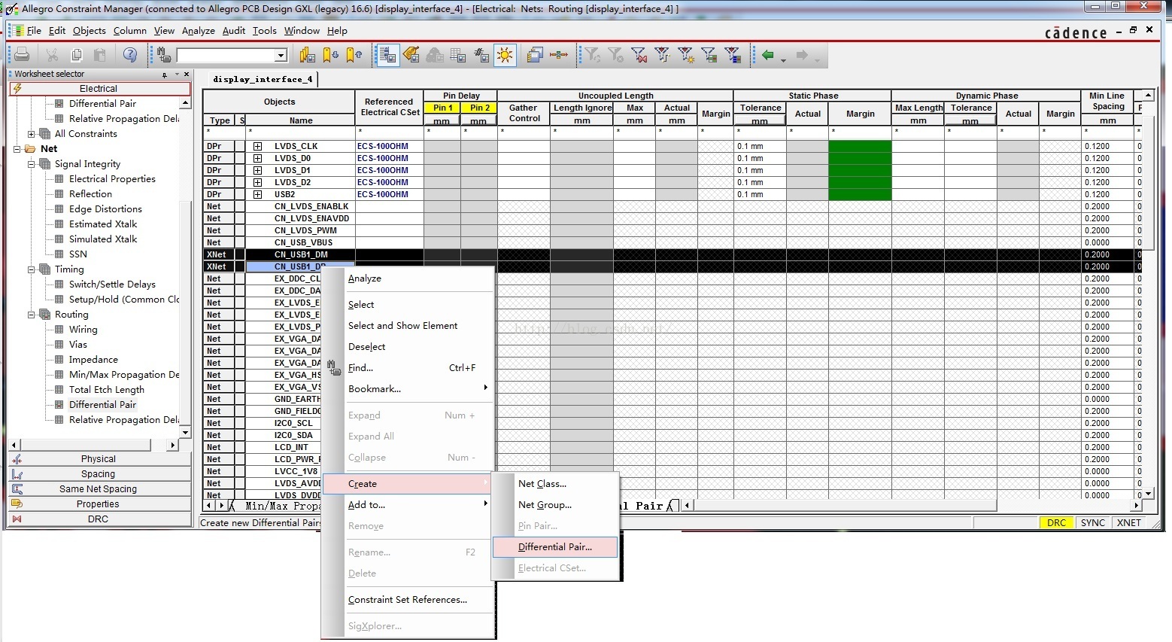Open the Analyze menu

(x=199, y=31)
